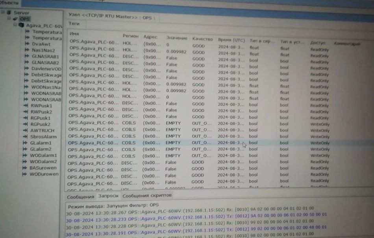This screenshot has height=238, width=374.
Task: Click the DvaAwt tag icon in tree
Action: pos(27,44)
